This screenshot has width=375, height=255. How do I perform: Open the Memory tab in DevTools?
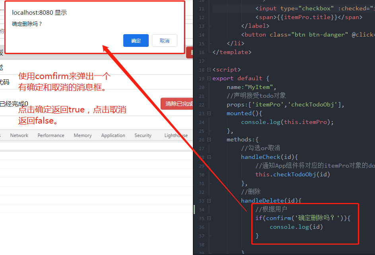pos(83,135)
